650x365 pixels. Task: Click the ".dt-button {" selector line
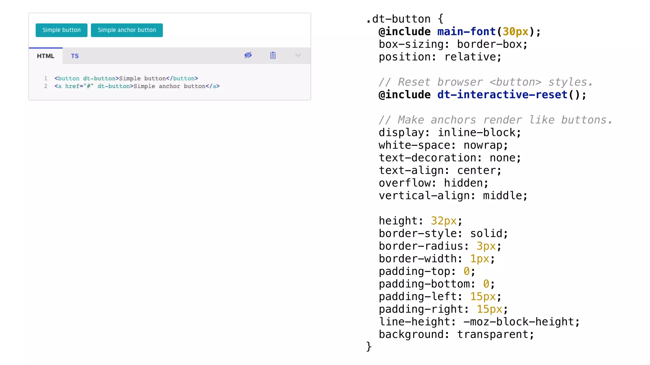pyautogui.click(x=405, y=19)
